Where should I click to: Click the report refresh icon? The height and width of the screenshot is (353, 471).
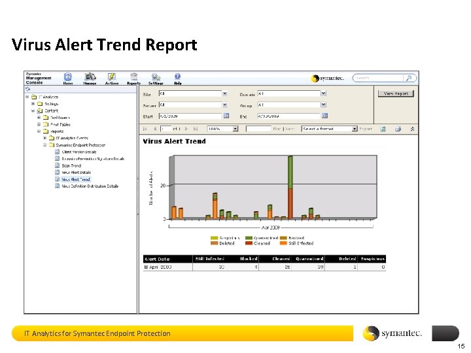click(x=383, y=129)
